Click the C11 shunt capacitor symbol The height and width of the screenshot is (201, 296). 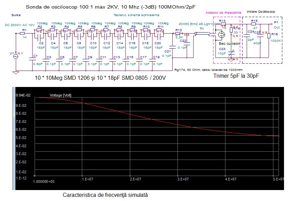pos(99,60)
